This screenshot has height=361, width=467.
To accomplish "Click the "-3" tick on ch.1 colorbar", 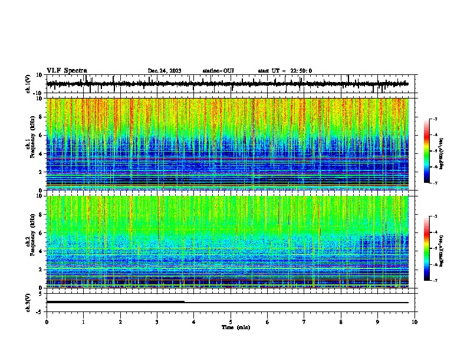I will [435, 119].
